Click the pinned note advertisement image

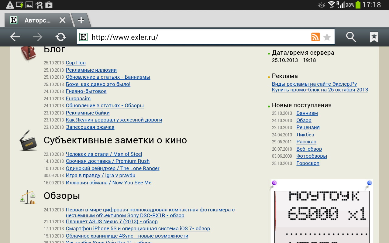(322, 213)
